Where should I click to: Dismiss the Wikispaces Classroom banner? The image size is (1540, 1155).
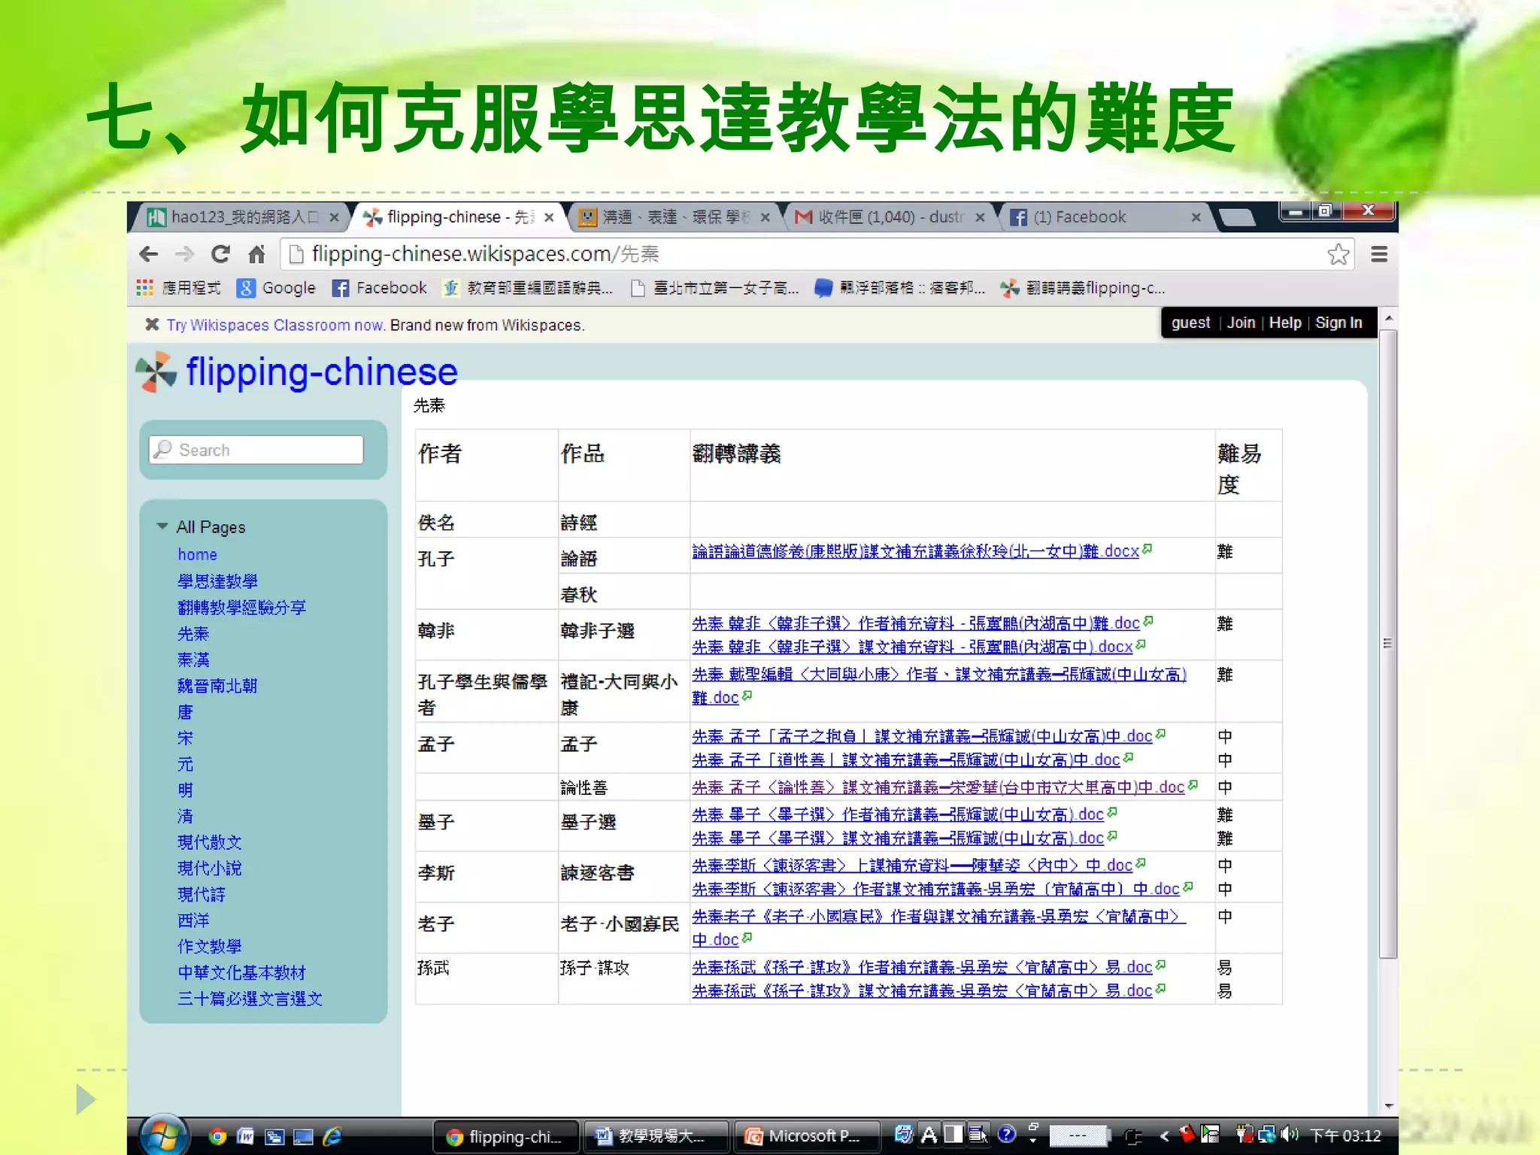152,324
